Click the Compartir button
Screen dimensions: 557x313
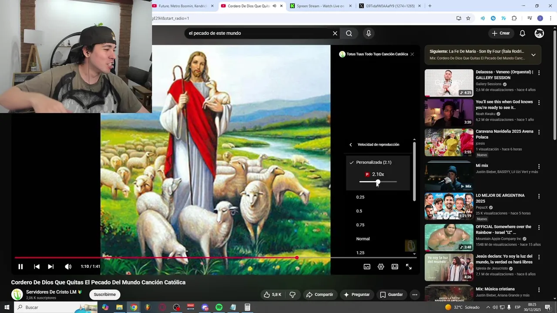pos(319,295)
